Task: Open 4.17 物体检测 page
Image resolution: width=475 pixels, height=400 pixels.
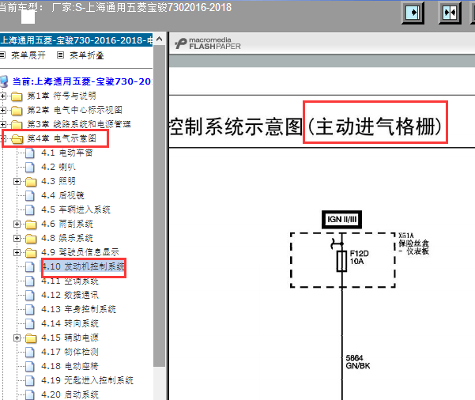Action: tap(70, 352)
